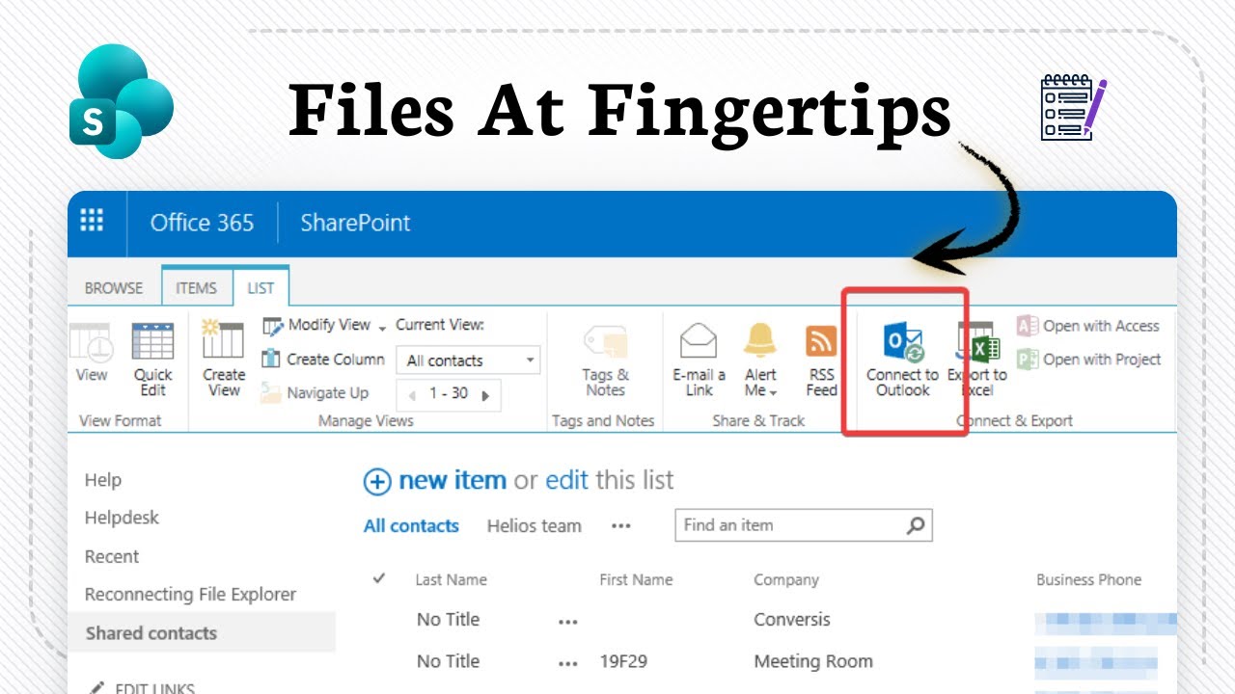This screenshot has height=694, width=1235.
Task: Select the All contacts view link
Action: pyautogui.click(x=411, y=526)
